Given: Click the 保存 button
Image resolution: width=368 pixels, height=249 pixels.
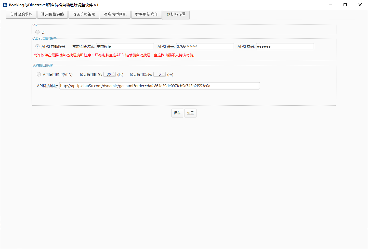Looking at the screenshot, I should (177, 113).
